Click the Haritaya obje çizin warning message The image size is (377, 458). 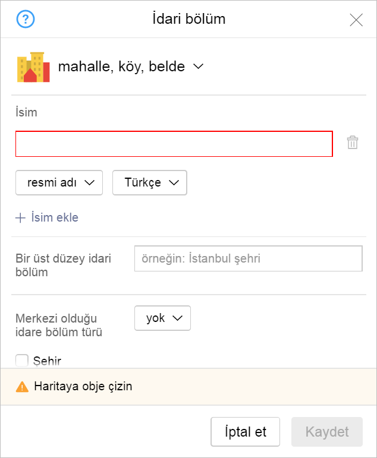point(83,387)
